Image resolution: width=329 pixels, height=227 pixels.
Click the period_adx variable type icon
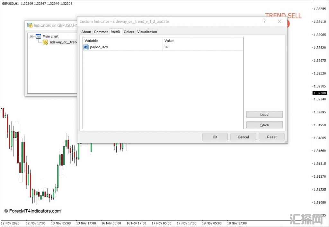(x=86, y=47)
